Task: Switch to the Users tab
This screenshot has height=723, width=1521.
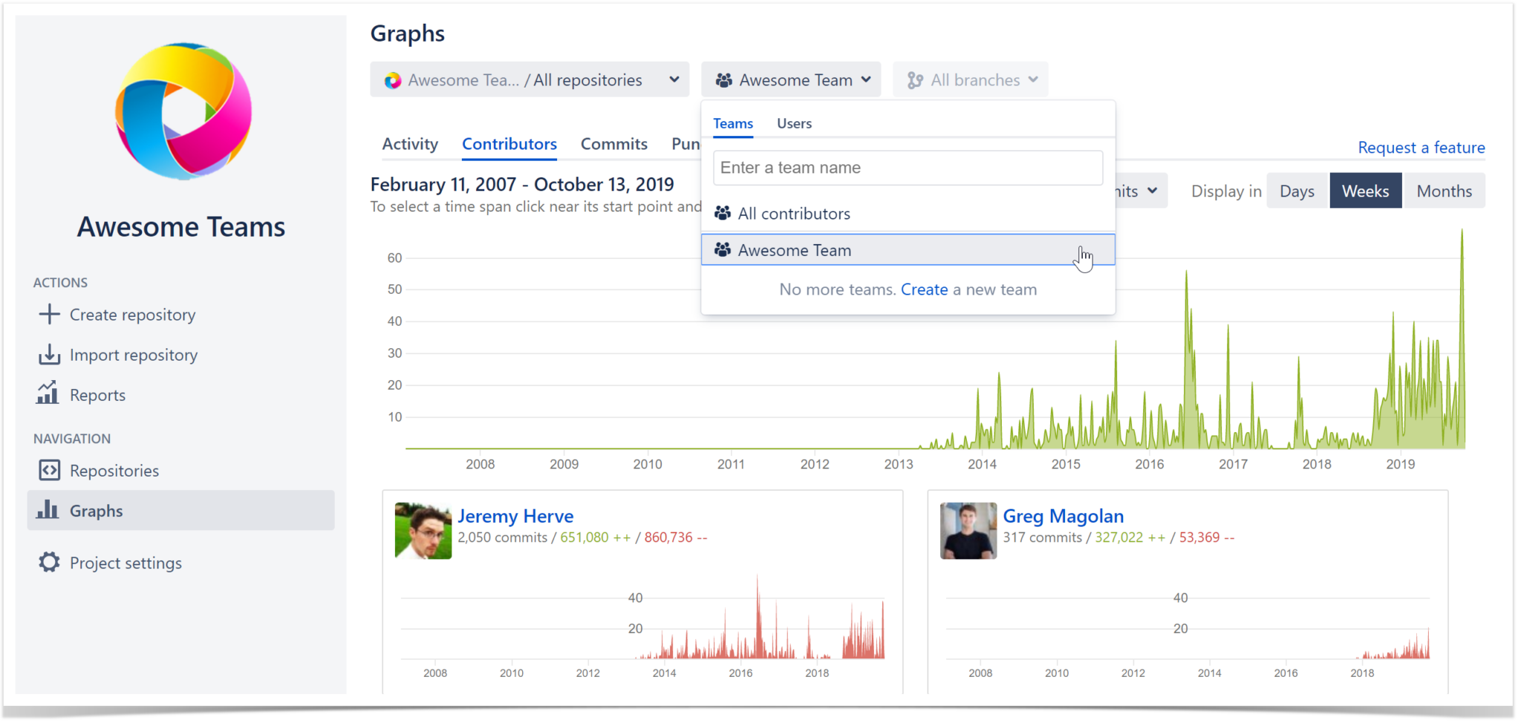Action: (x=794, y=122)
